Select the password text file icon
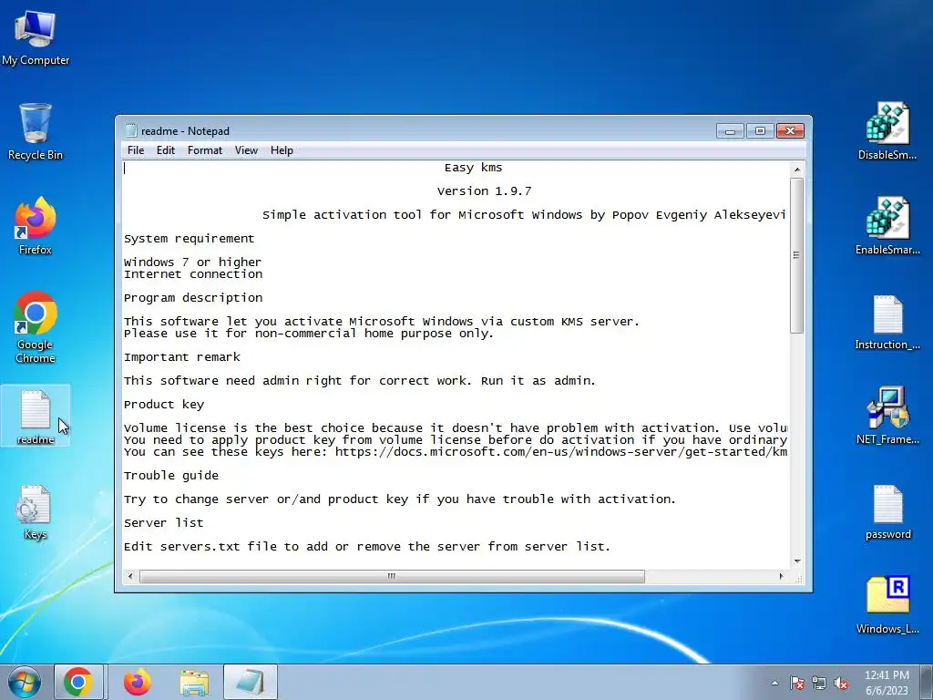The width and height of the screenshot is (933, 700). click(887, 512)
